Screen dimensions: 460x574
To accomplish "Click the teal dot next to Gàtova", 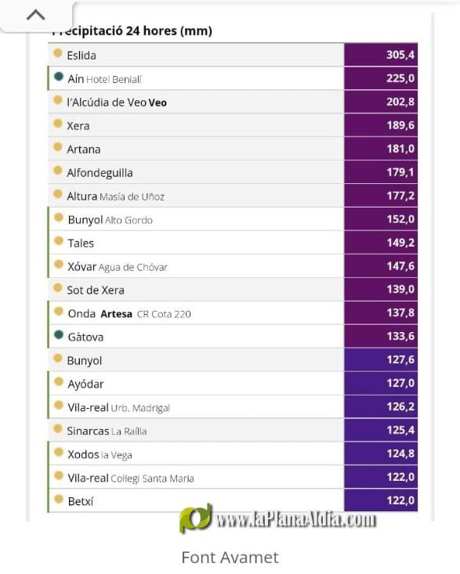I will pos(59,334).
